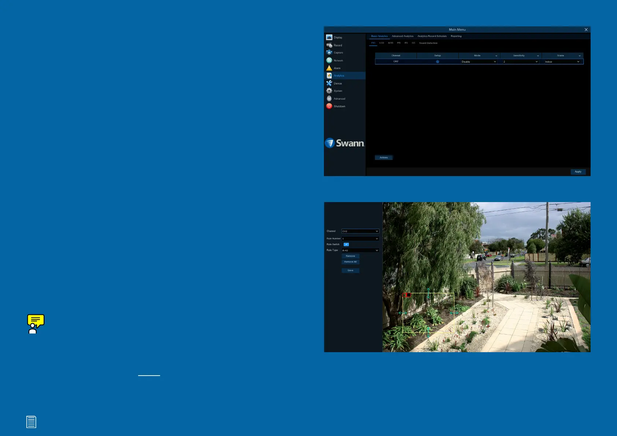Open the Rule Number dropdown
This screenshot has height=436, width=617.
[360, 239]
